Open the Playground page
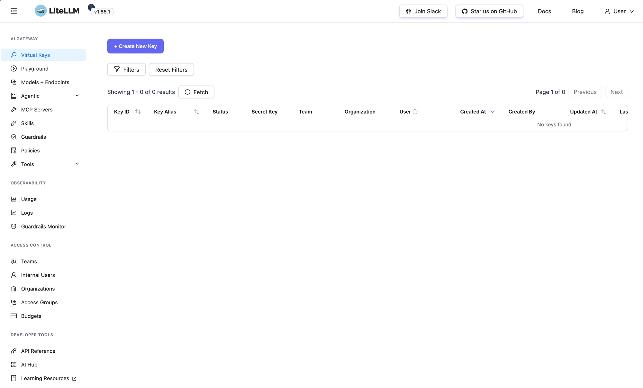643x388 pixels. pyautogui.click(x=44, y=69)
